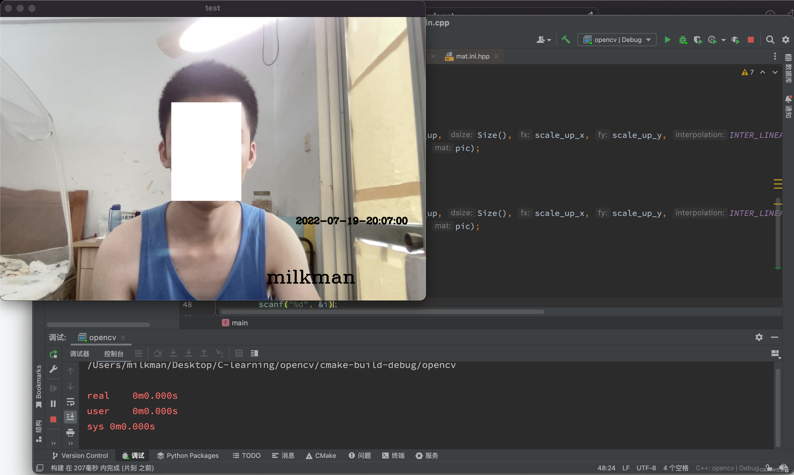
Task: Open the Python Packages tool window
Action: pos(188,455)
